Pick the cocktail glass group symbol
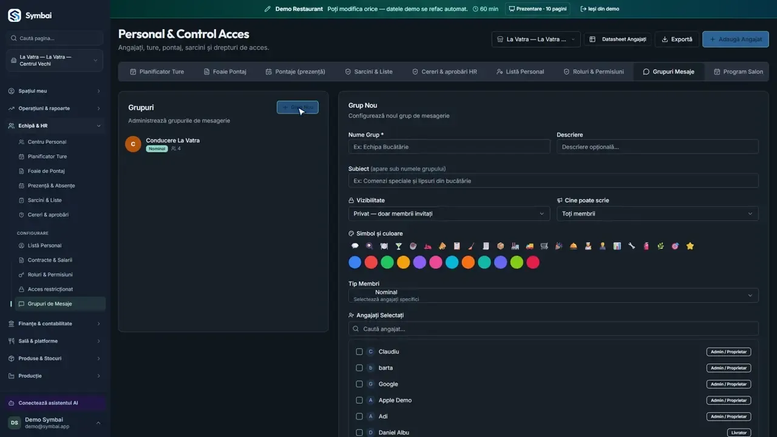This screenshot has height=437, width=777. click(x=398, y=246)
